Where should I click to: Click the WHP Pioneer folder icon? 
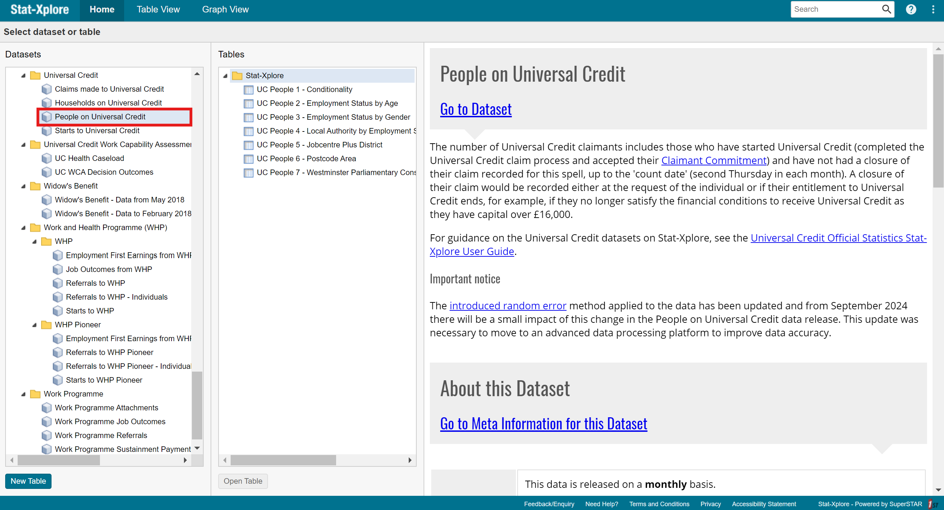tap(46, 325)
